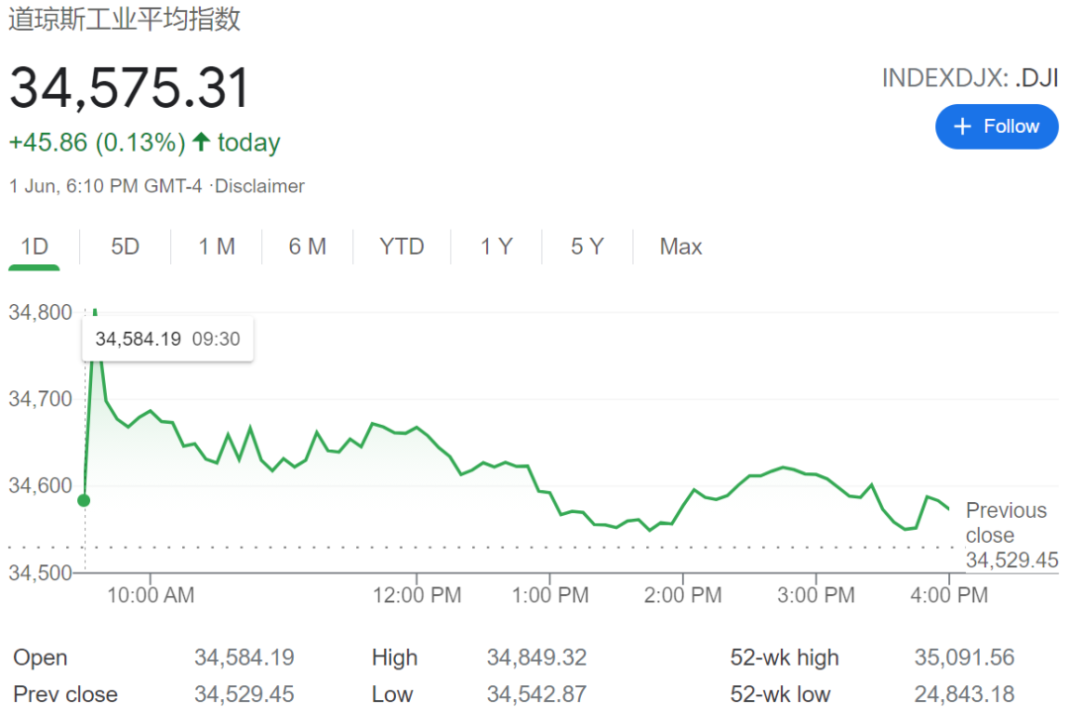1069x714 pixels.
Task: Click the 34,584.19 09:30 chart tooltip
Action: point(167,339)
